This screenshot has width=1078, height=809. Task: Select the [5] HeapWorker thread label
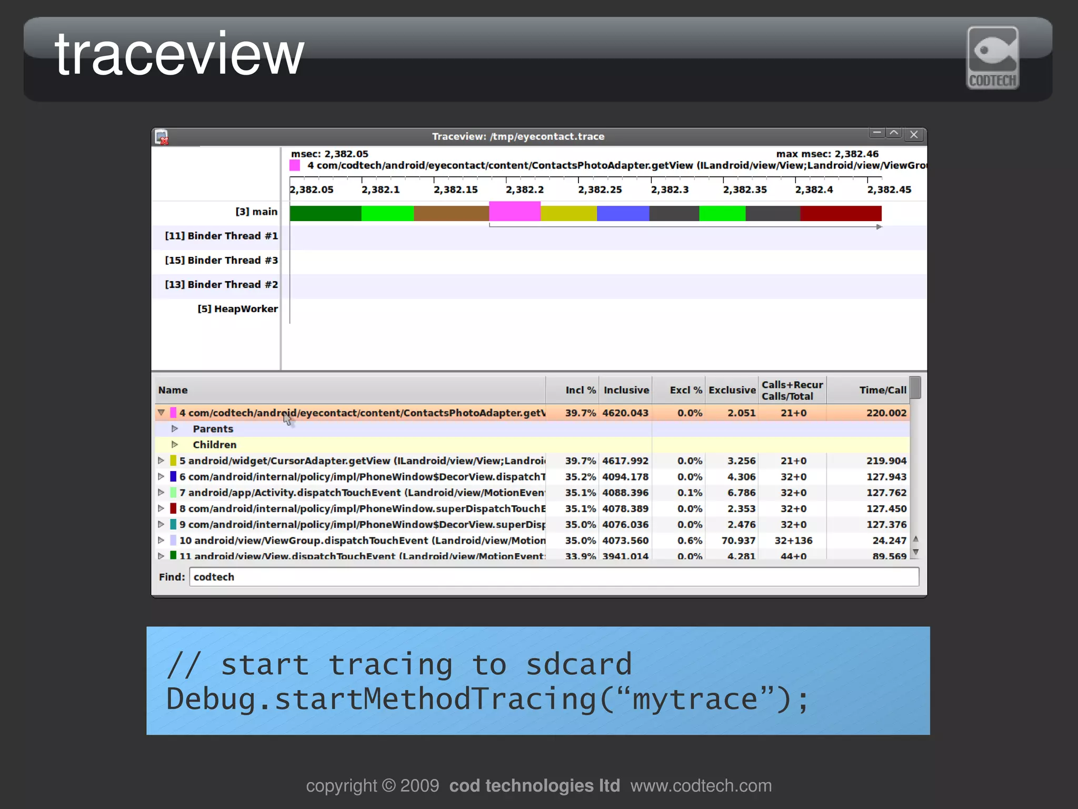pyautogui.click(x=237, y=309)
